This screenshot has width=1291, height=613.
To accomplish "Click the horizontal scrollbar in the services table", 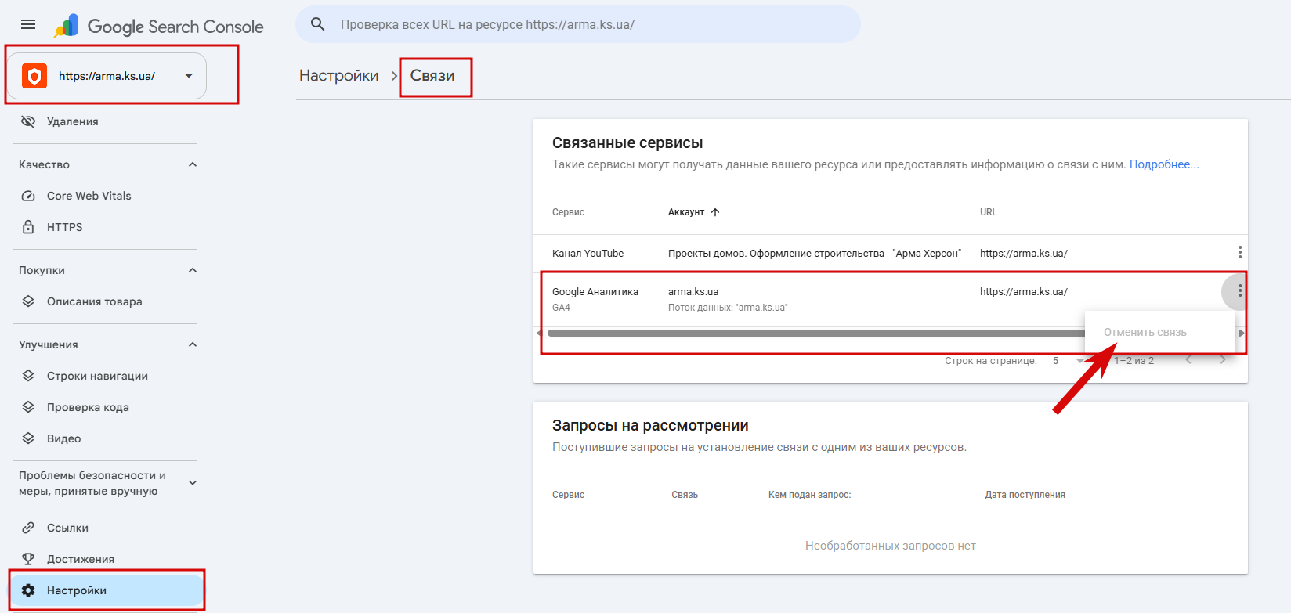I will [815, 334].
